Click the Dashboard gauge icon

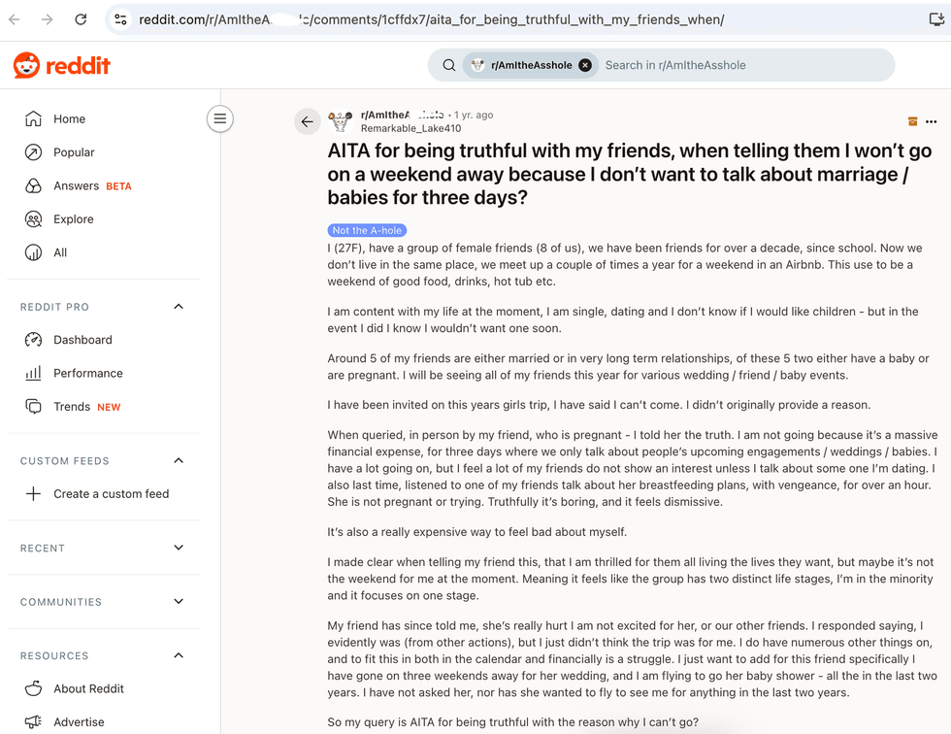33,340
